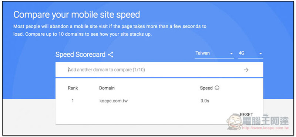Expand the 4G network type dropdown
This screenshot has width=296, height=137.
coord(250,53)
